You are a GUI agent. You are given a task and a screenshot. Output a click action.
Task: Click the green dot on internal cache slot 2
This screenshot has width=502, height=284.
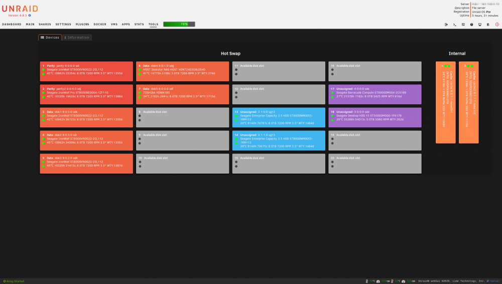468,66
